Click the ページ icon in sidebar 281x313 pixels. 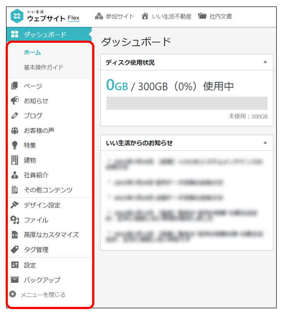click(x=14, y=86)
